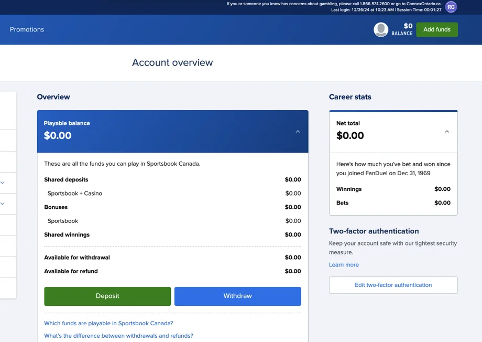Click the Two-factor authentication heading

point(374,231)
